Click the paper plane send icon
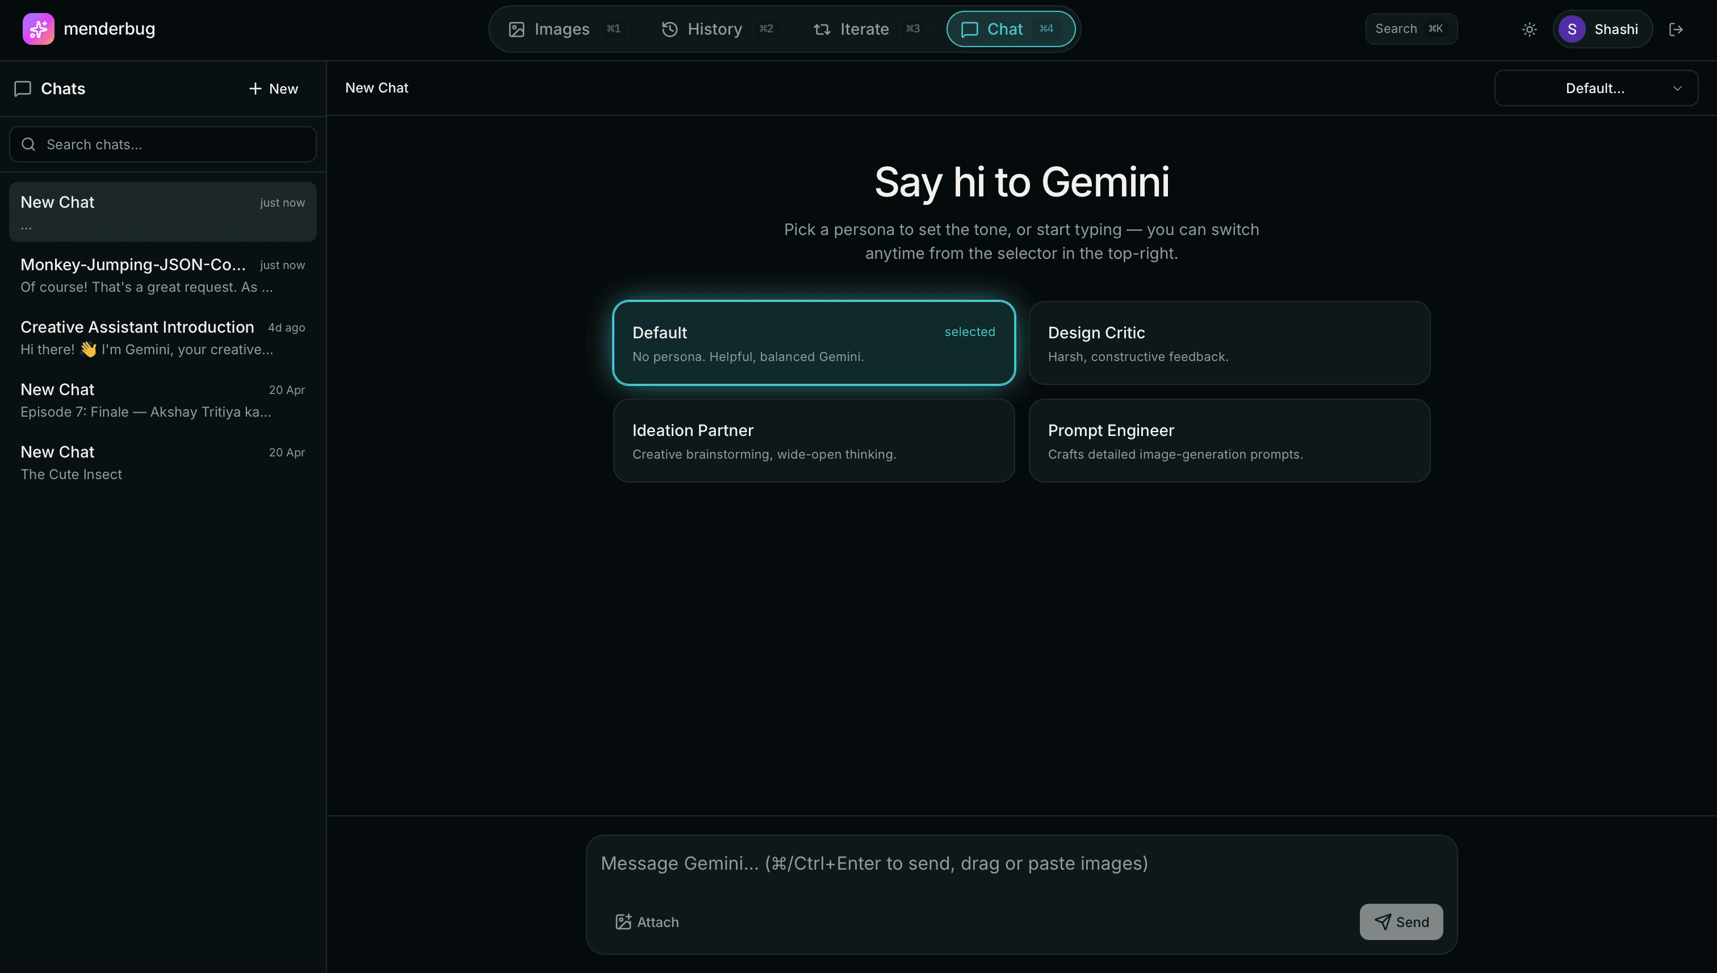 tap(1383, 921)
